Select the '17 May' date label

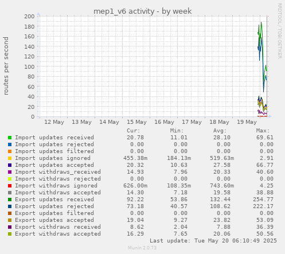192,122
